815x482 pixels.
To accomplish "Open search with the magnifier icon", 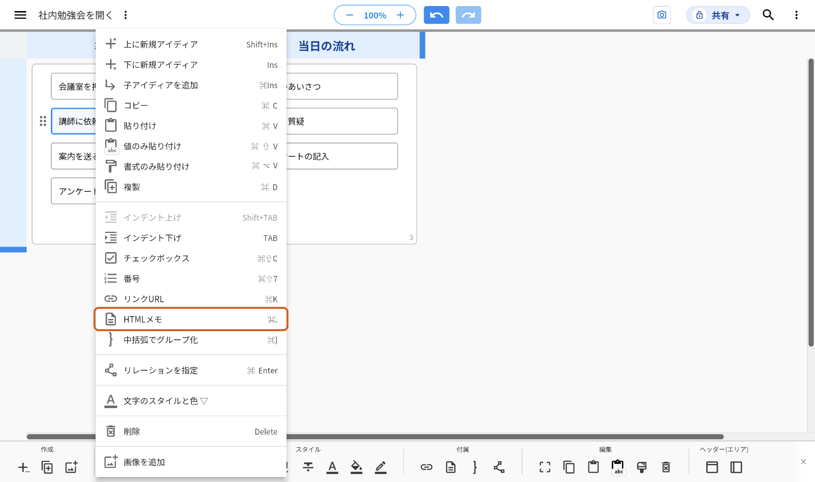I will [x=768, y=15].
